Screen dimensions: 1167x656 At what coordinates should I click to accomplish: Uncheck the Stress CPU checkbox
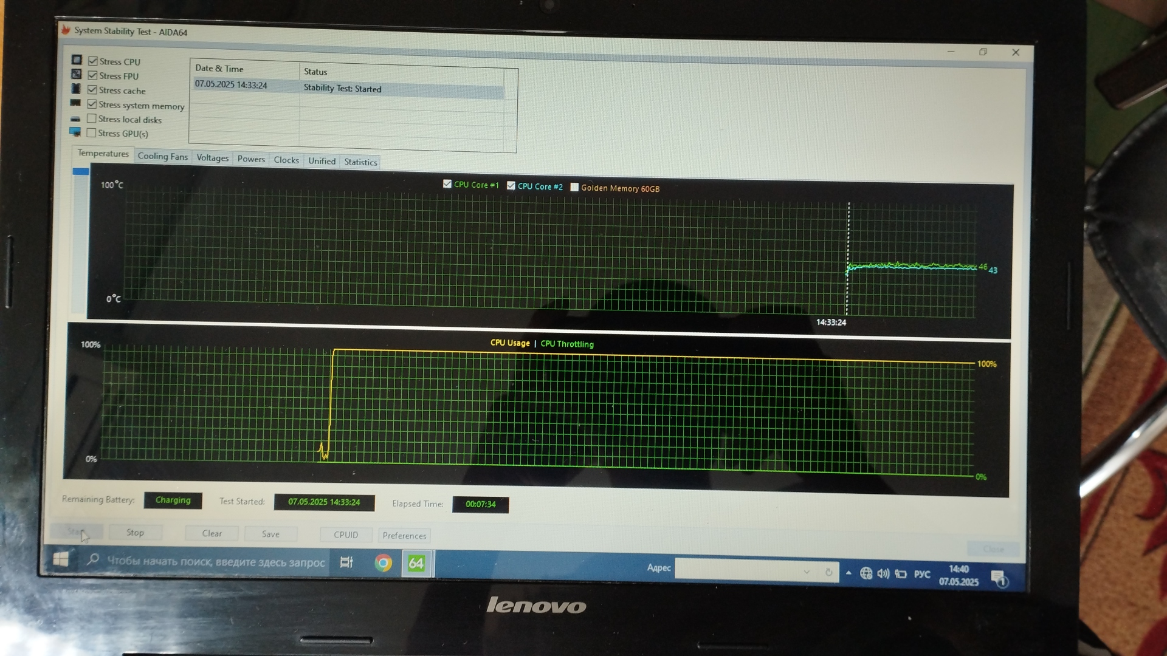(x=93, y=61)
